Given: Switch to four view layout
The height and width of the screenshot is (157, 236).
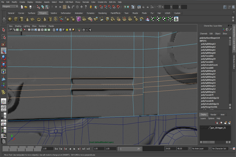Looking at the screenshot, I should [x=4, y=108].
